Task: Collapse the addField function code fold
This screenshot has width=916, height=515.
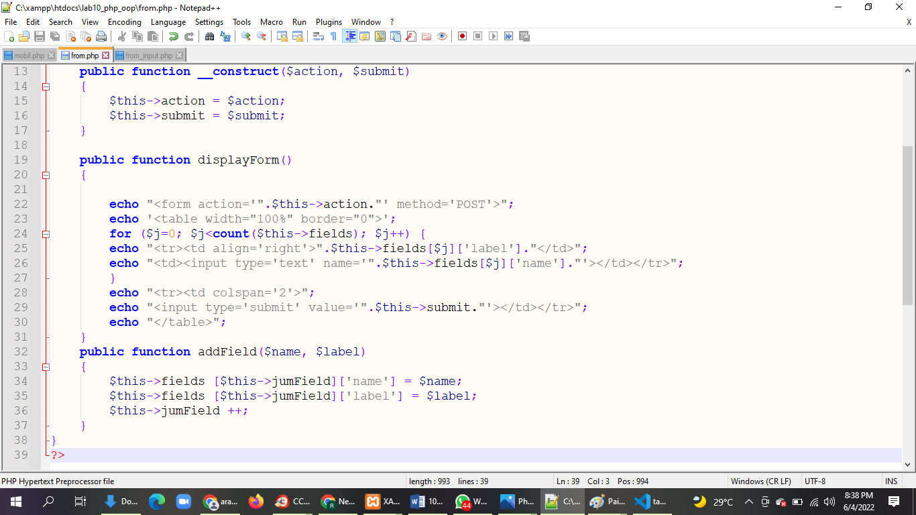Action: tap(45, 366)
